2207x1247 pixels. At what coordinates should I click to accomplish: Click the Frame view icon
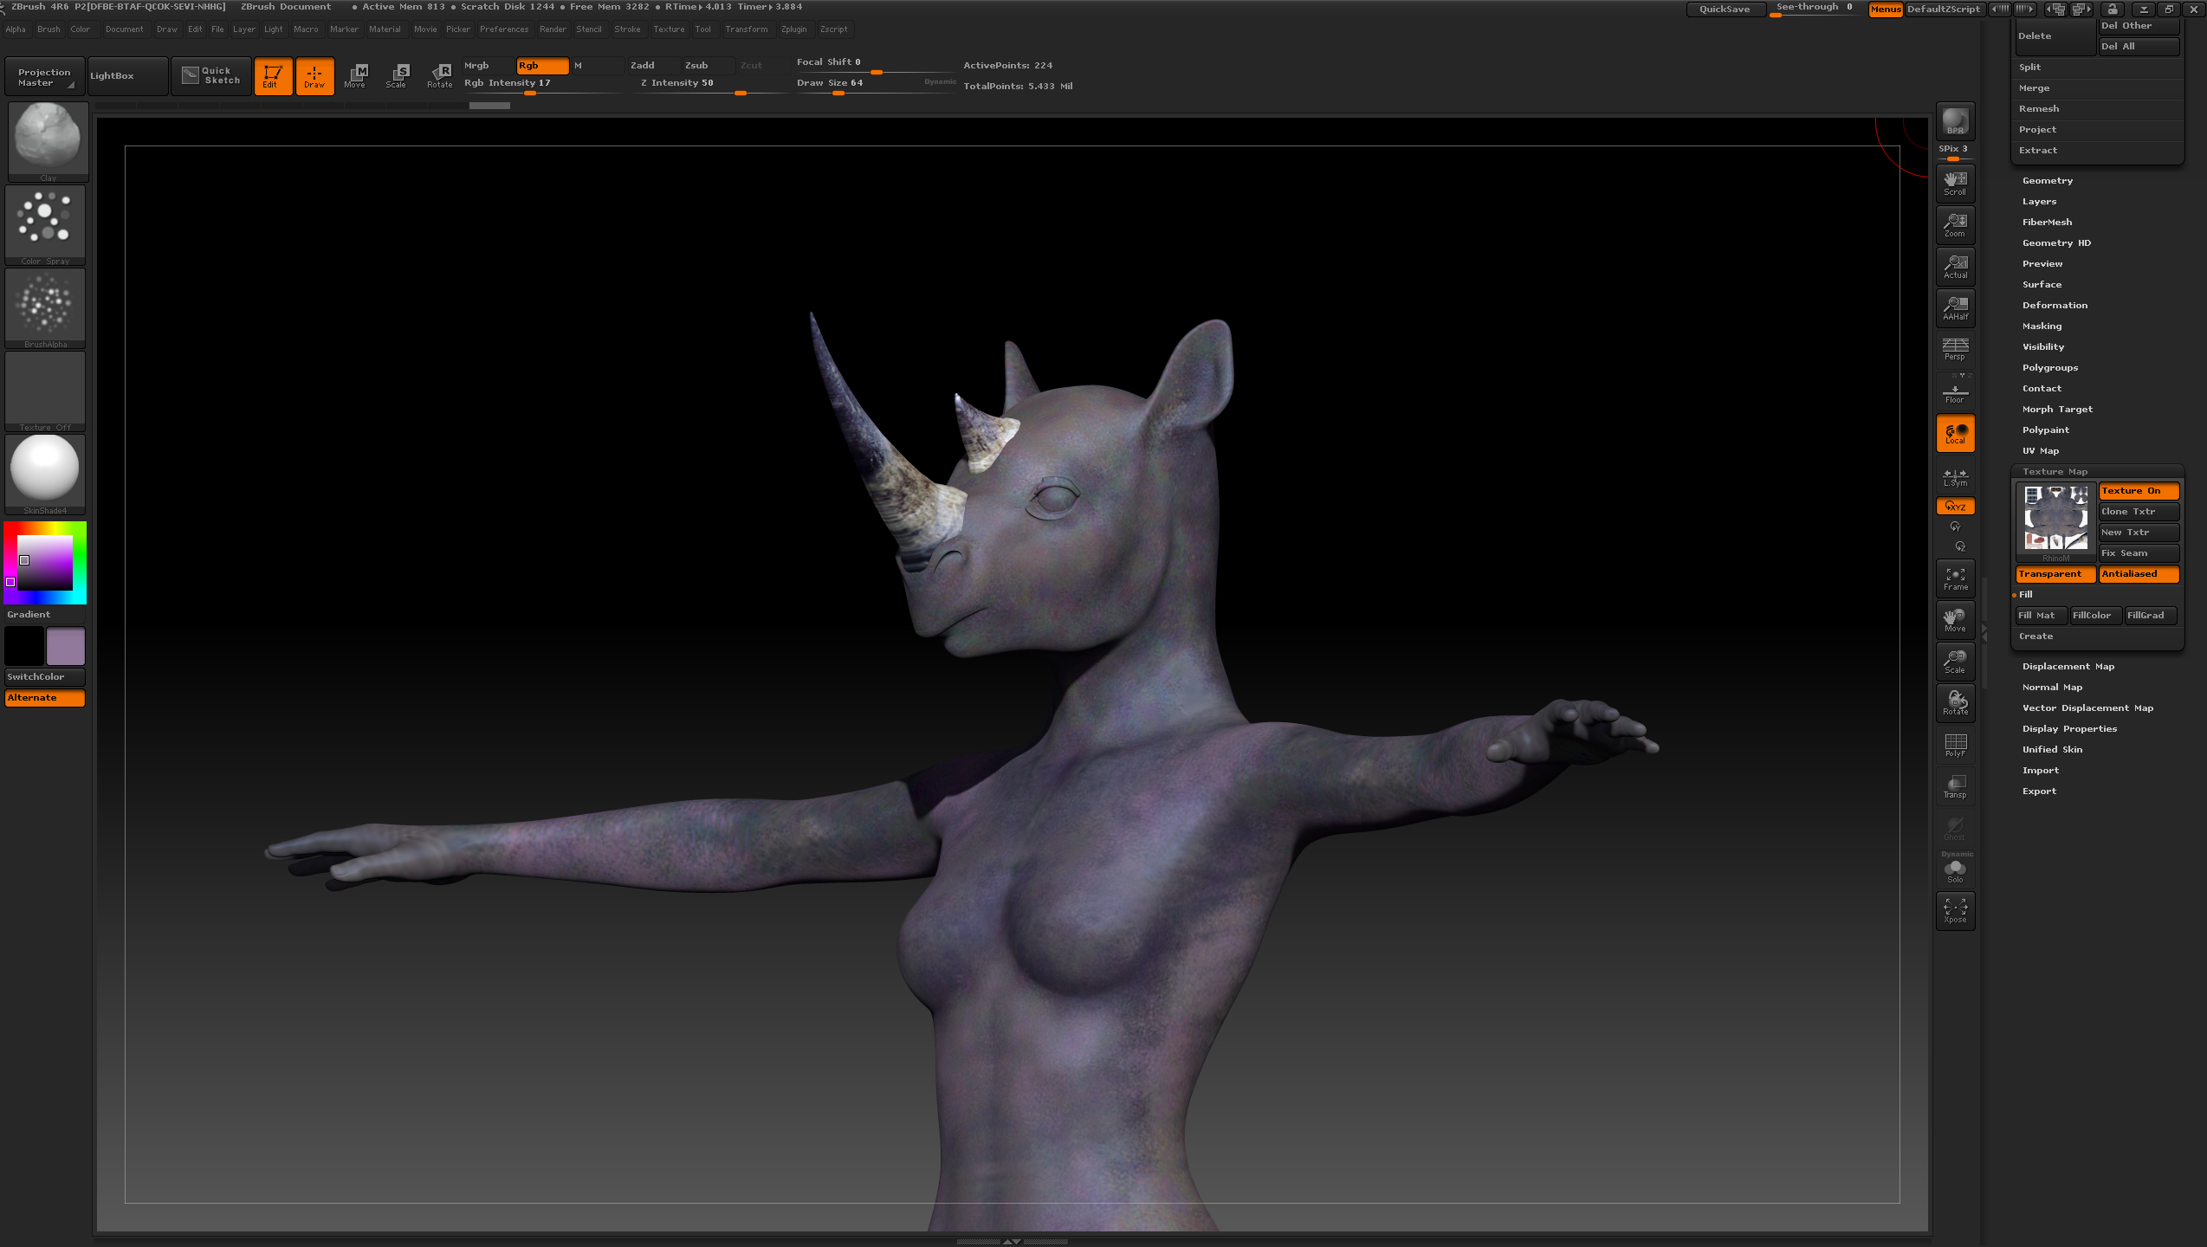pos(1955,578)
